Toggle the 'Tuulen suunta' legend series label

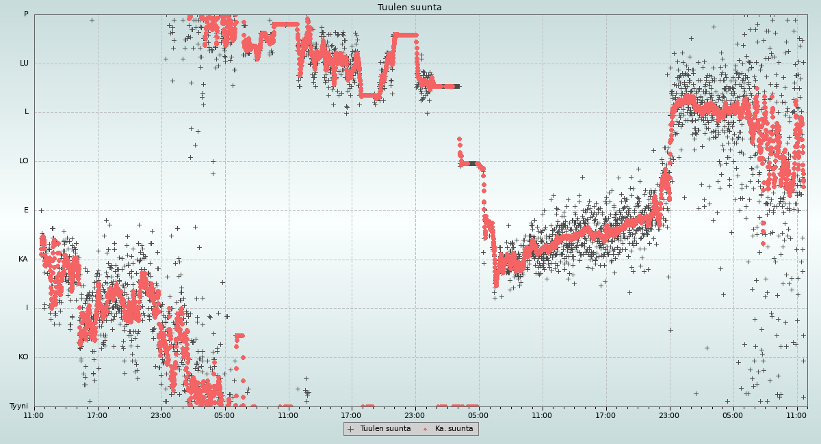385,429
